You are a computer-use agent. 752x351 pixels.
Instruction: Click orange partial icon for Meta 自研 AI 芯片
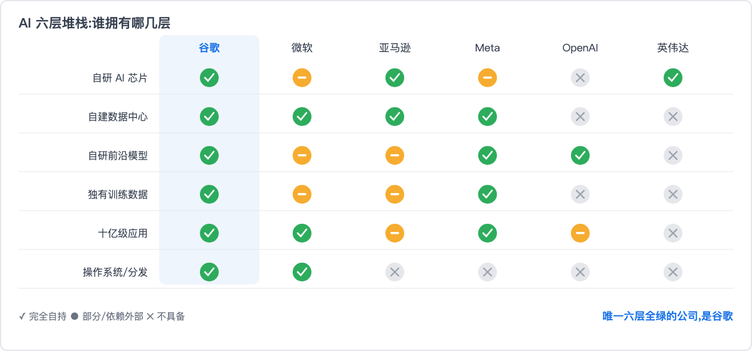pos(488,78)
